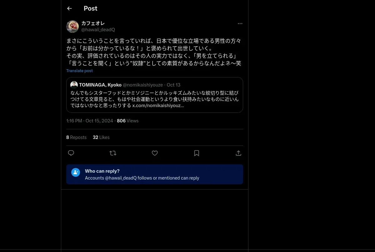375x252 pixels.
Task: Open the Who can reply info banner
Action: 155,174
